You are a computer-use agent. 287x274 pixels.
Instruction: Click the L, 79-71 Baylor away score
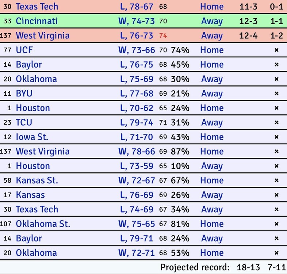pyautogui.click(x=137, y=238)
